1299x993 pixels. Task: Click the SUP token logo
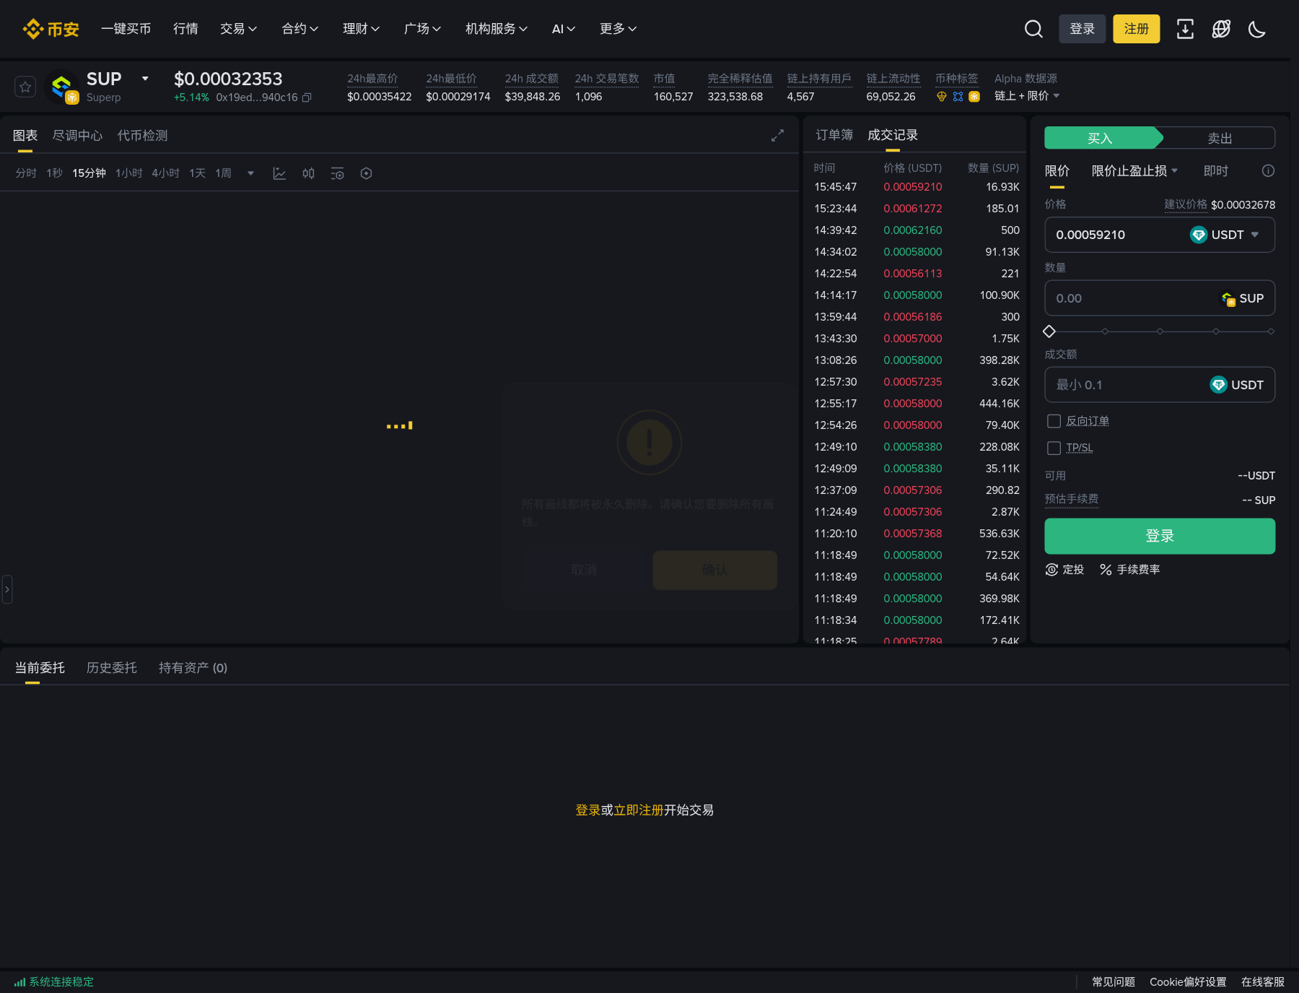coord(62,87)
